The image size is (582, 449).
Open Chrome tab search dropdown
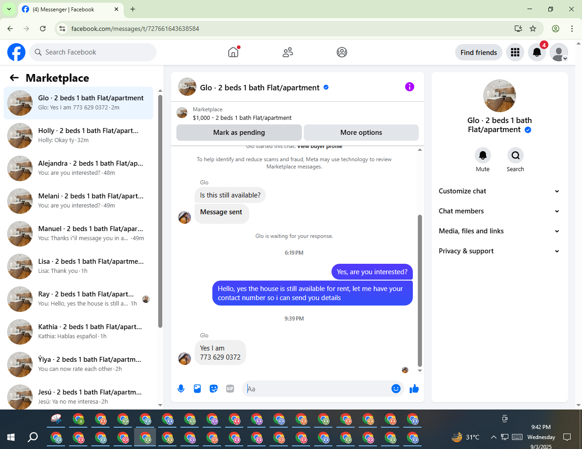[x=9, y=9]
